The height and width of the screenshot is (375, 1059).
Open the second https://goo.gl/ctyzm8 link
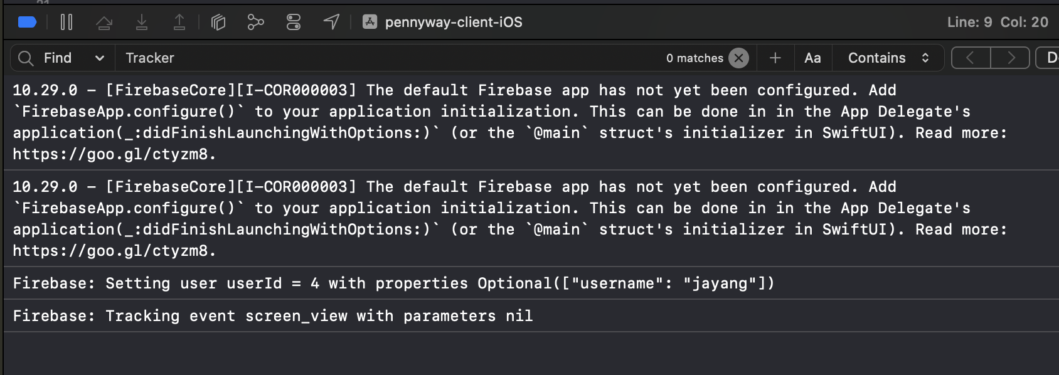pos(114,251)
